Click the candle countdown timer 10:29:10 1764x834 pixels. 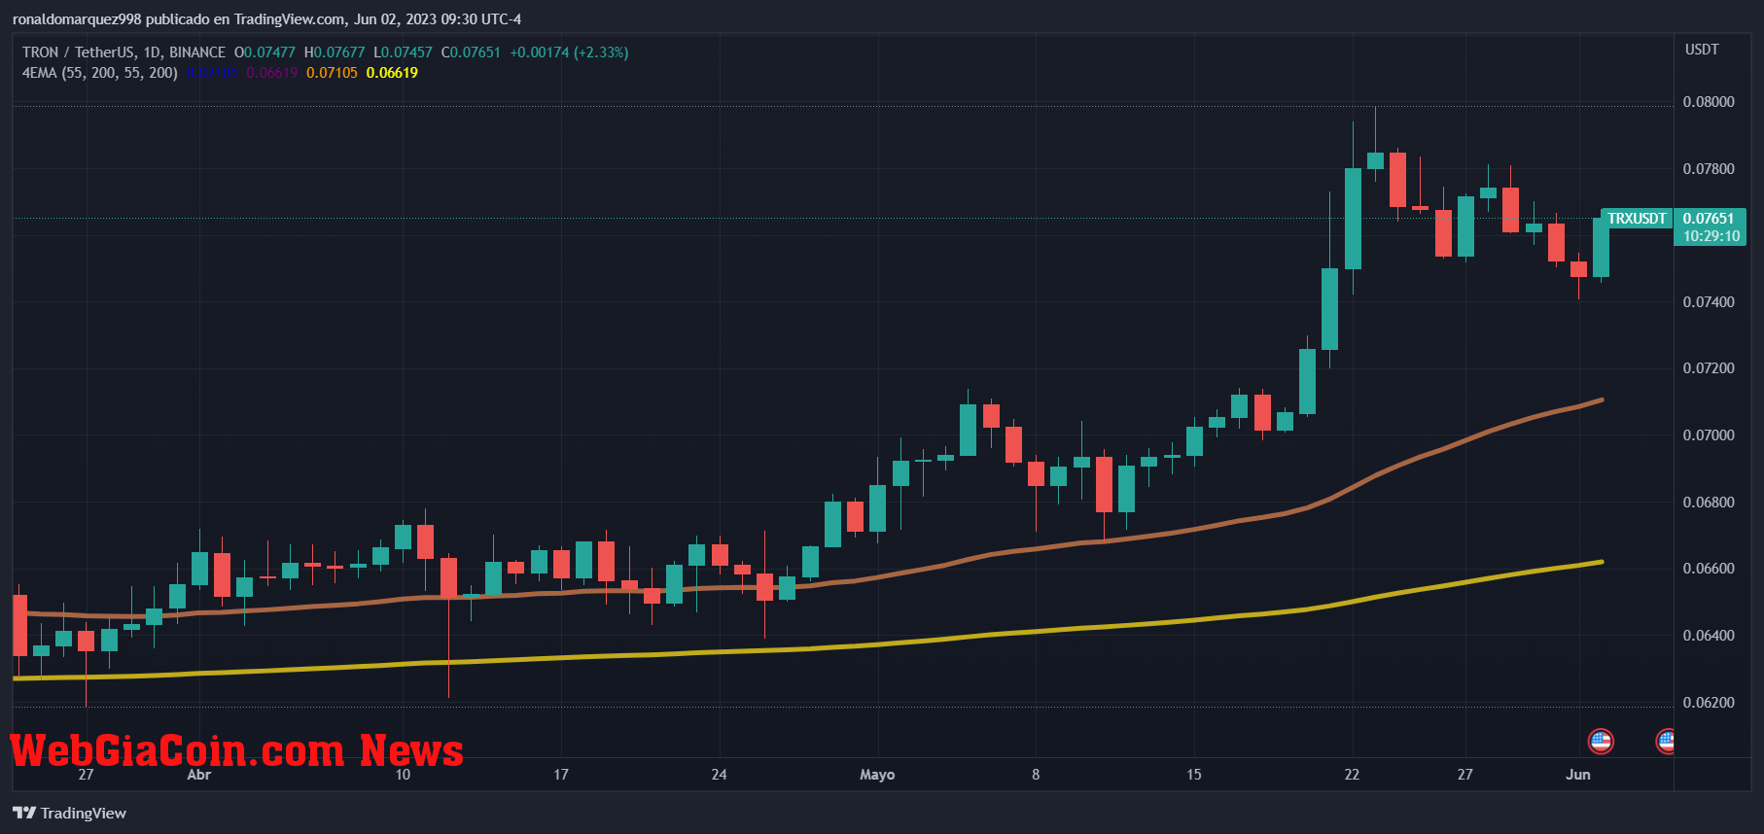(x=1711, y=236)
